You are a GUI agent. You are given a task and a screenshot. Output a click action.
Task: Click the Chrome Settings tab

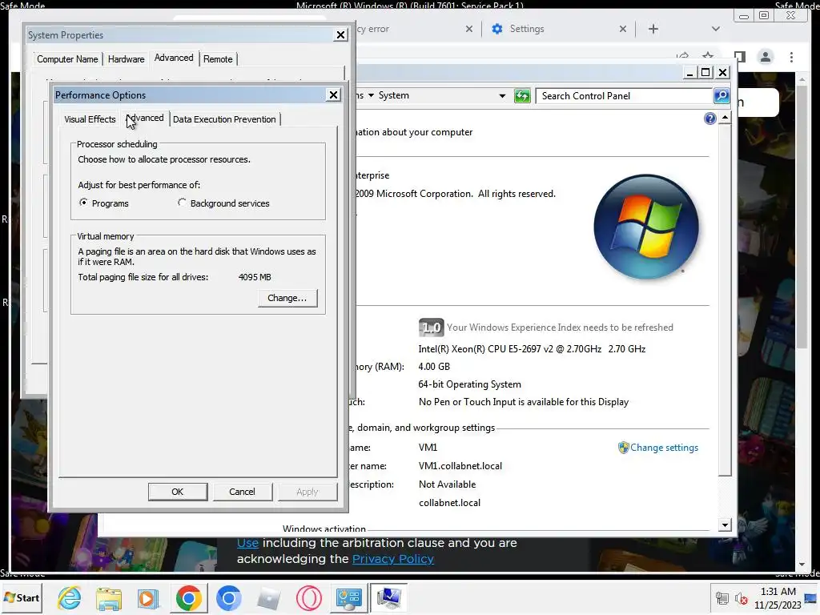557,29
